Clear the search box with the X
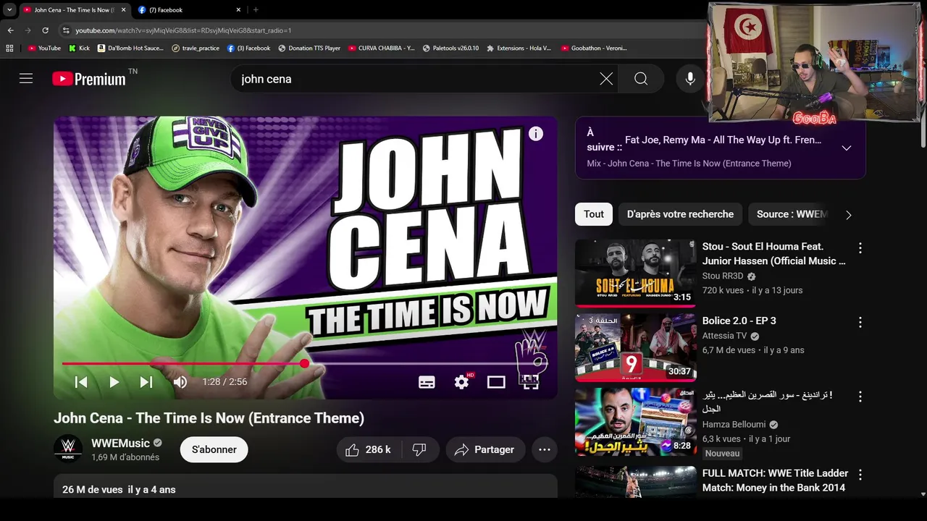The height and width of the screenshot is (521, 927). click(x=606, y=79)
